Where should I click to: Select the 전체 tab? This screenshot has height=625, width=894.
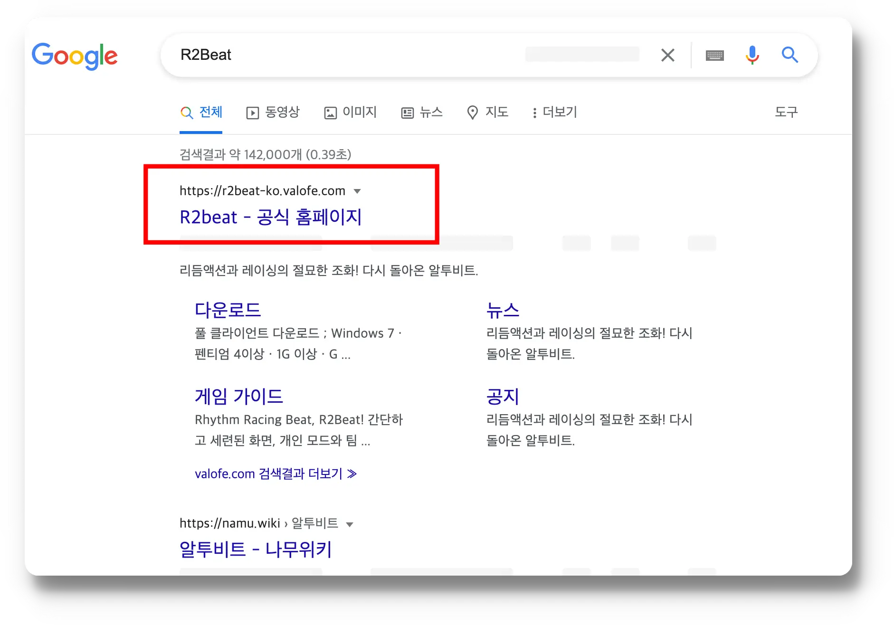tap(201, 113)
